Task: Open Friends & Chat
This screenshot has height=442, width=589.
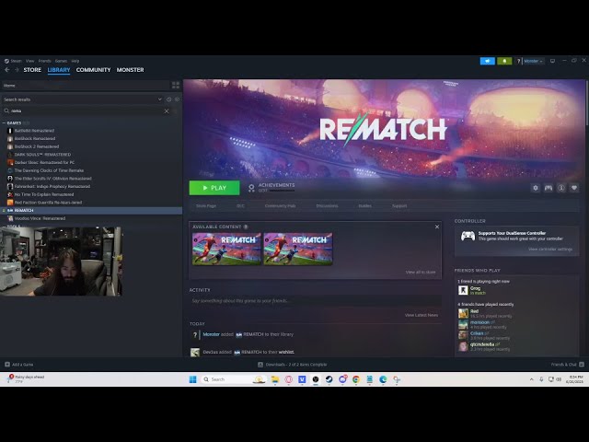Action: pos(567,365)
